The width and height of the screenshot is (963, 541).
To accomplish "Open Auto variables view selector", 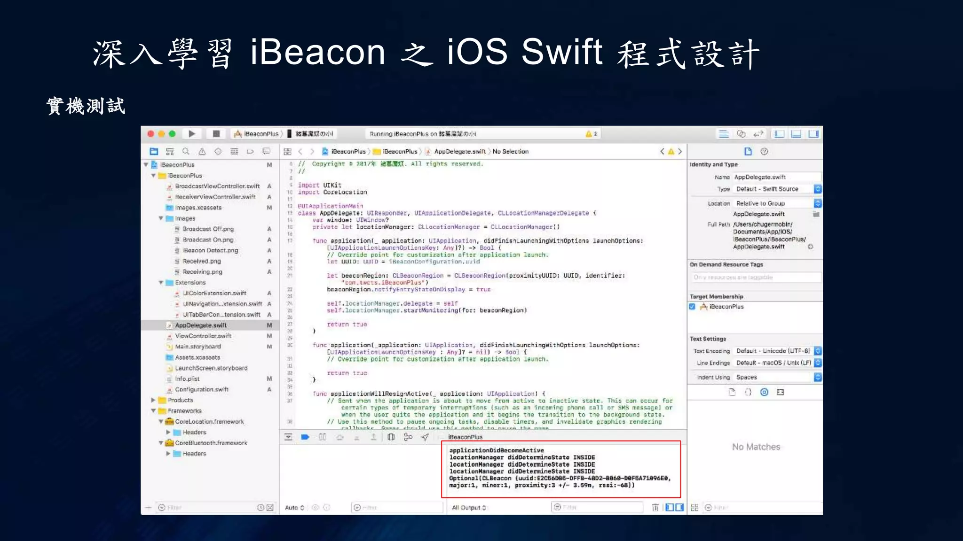I will coord(295,508).
